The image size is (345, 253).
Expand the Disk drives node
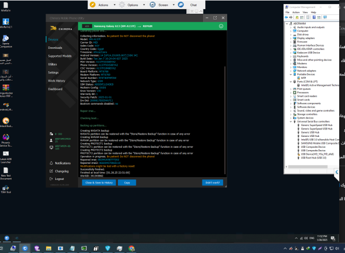point(290,34)
